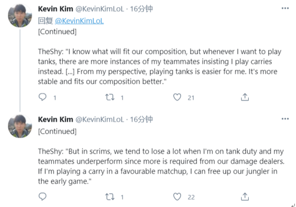Open the @KevinKimLoL reply mention link
The image size is (296, 207).
(x=79, y=21)
